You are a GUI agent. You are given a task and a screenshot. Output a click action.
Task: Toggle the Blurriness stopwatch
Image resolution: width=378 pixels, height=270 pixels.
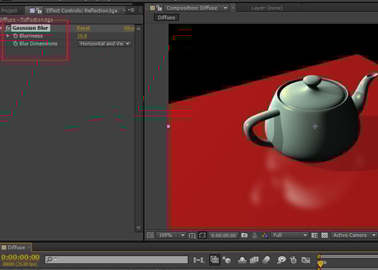[15, 36]
